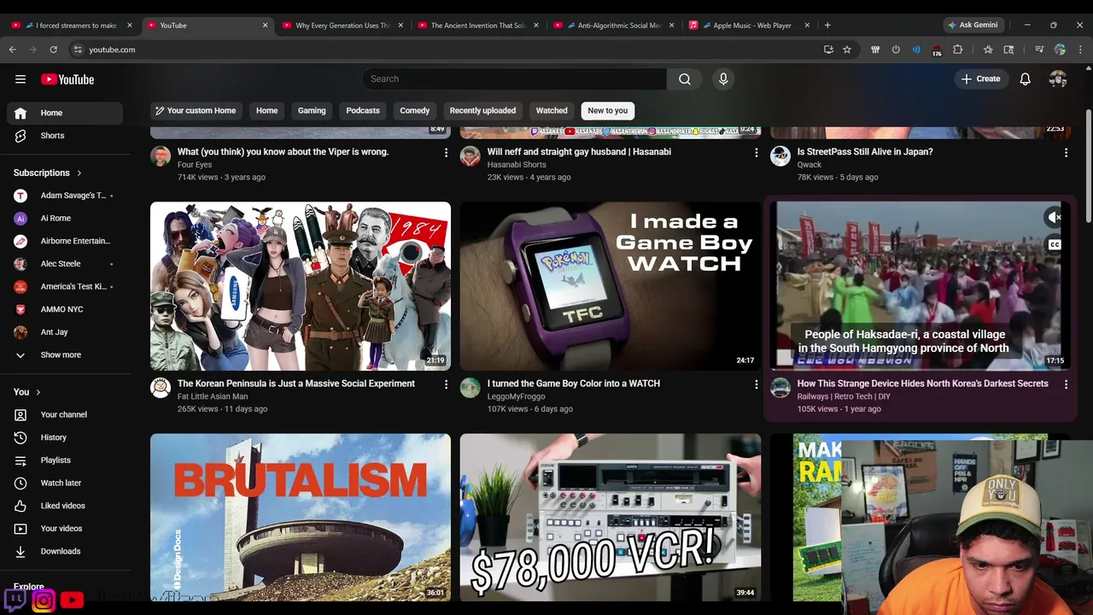Select the Home filter chip
This screenshot has height=615, width=1093.
coord(267,110)
